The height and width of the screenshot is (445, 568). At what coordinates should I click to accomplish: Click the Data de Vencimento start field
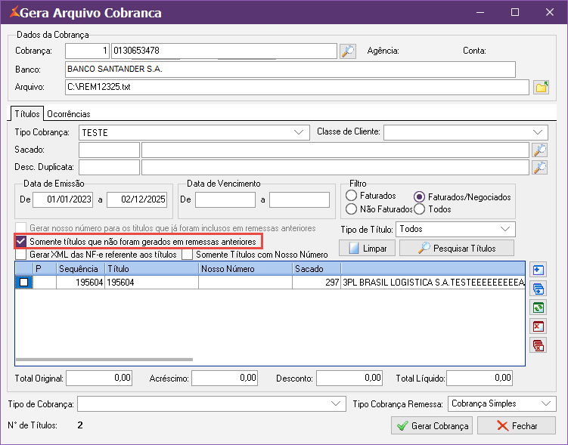[x=225, y=199]
